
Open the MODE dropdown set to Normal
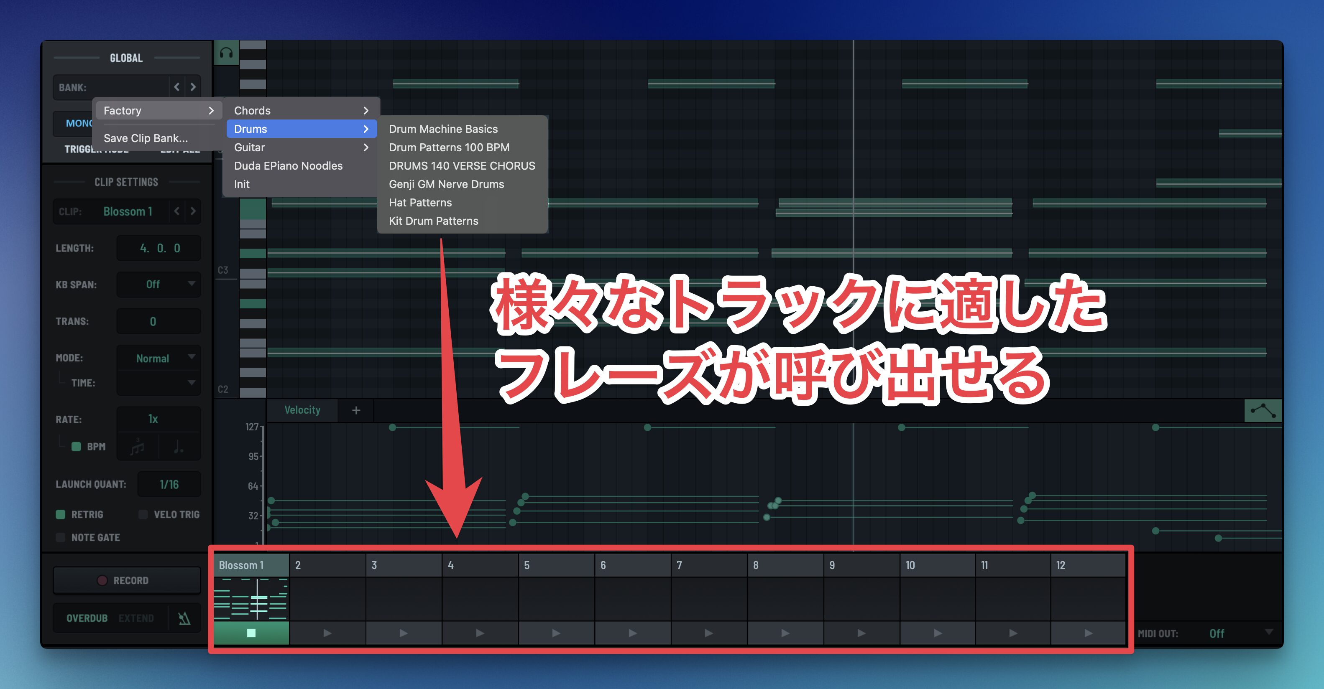click(159, 358)
